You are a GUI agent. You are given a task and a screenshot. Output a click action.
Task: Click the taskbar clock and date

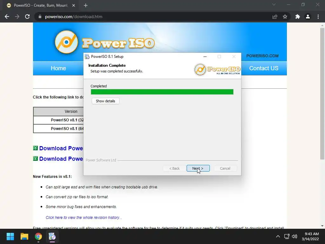310,236
